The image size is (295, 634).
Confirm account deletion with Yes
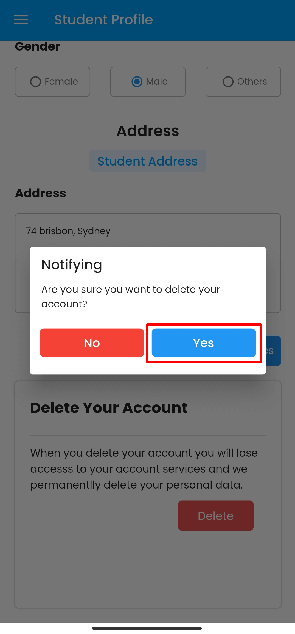pos(204,343)
